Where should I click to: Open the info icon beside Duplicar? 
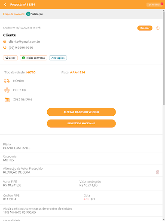pos(158,28)
